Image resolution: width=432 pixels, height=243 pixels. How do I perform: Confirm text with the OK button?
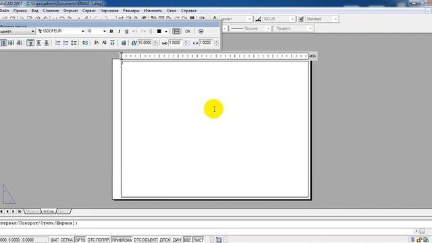[x=188, y=32]
